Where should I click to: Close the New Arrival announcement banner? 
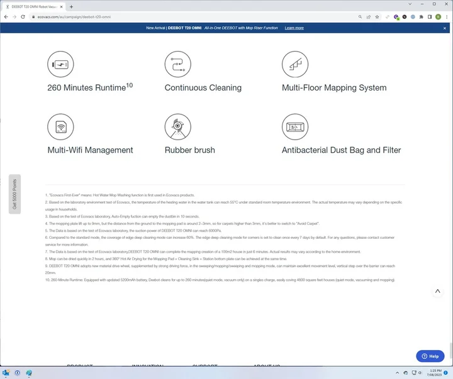pyautogui.click(x=445, y=28)
